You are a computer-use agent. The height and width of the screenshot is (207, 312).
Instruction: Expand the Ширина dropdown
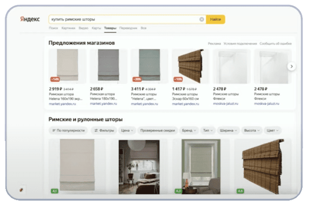pos(228,131)
